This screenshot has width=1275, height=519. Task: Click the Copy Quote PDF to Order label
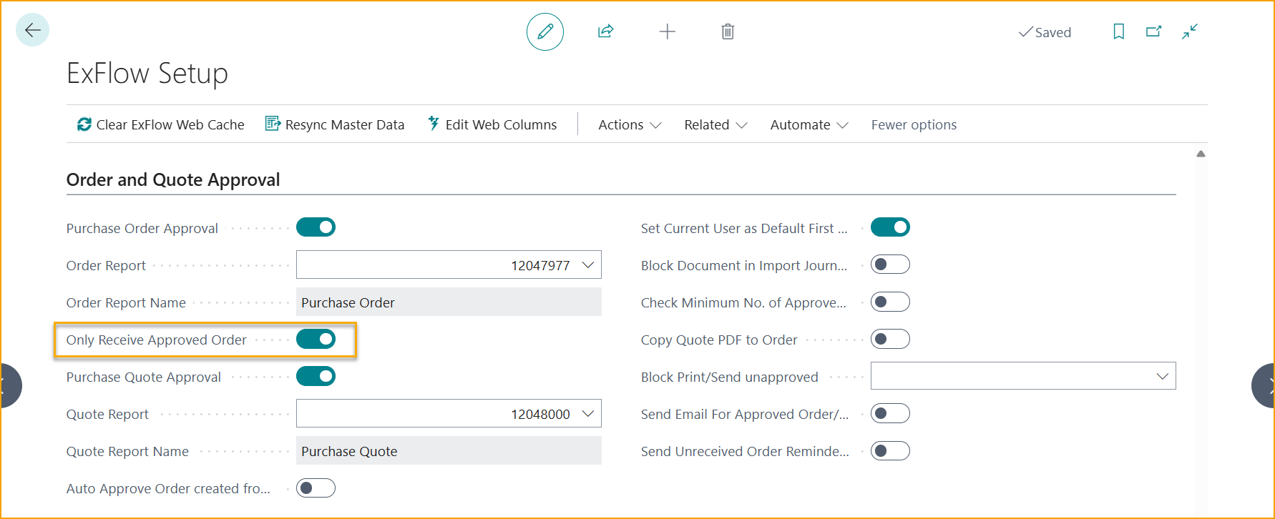point(719,340)
